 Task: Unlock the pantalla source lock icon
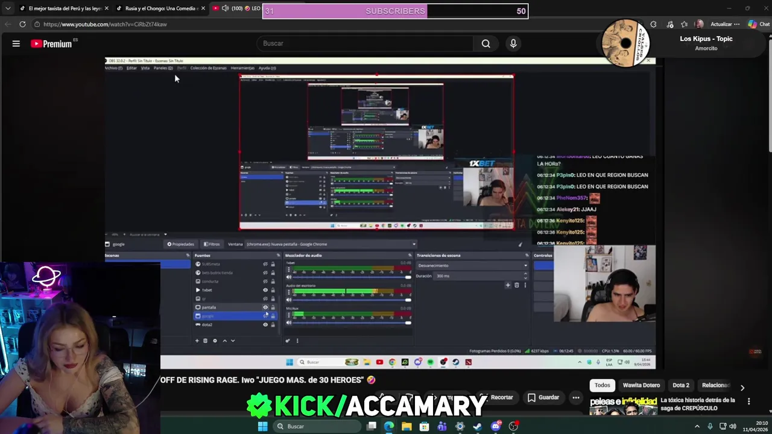pyautogui.click(x=273, y=307)
